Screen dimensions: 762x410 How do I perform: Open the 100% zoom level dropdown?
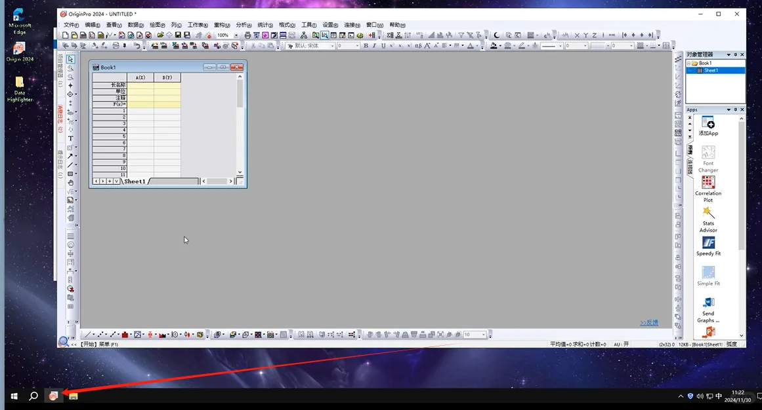click(236, 35)
